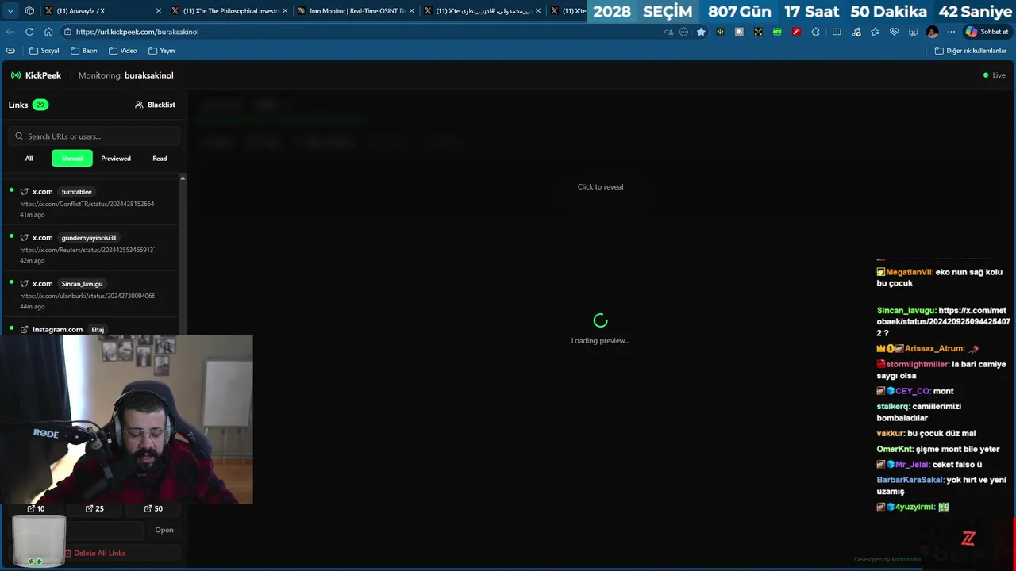The height and width of the screenshot is (571, 1016).
Task: Click the X bird icon on turntablee row
Action: [24, 192]
